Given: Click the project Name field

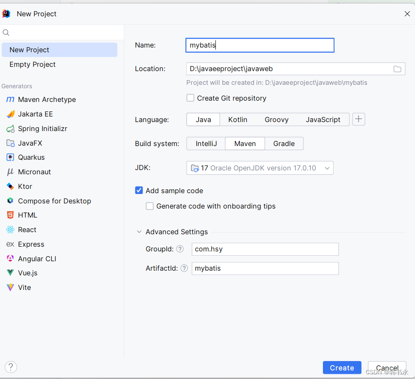Looking at the screenshot, I should (x=260, y=45).
